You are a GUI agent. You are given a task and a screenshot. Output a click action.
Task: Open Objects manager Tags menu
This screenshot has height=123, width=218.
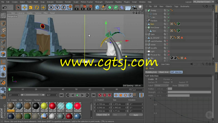(x=176, y=6)
